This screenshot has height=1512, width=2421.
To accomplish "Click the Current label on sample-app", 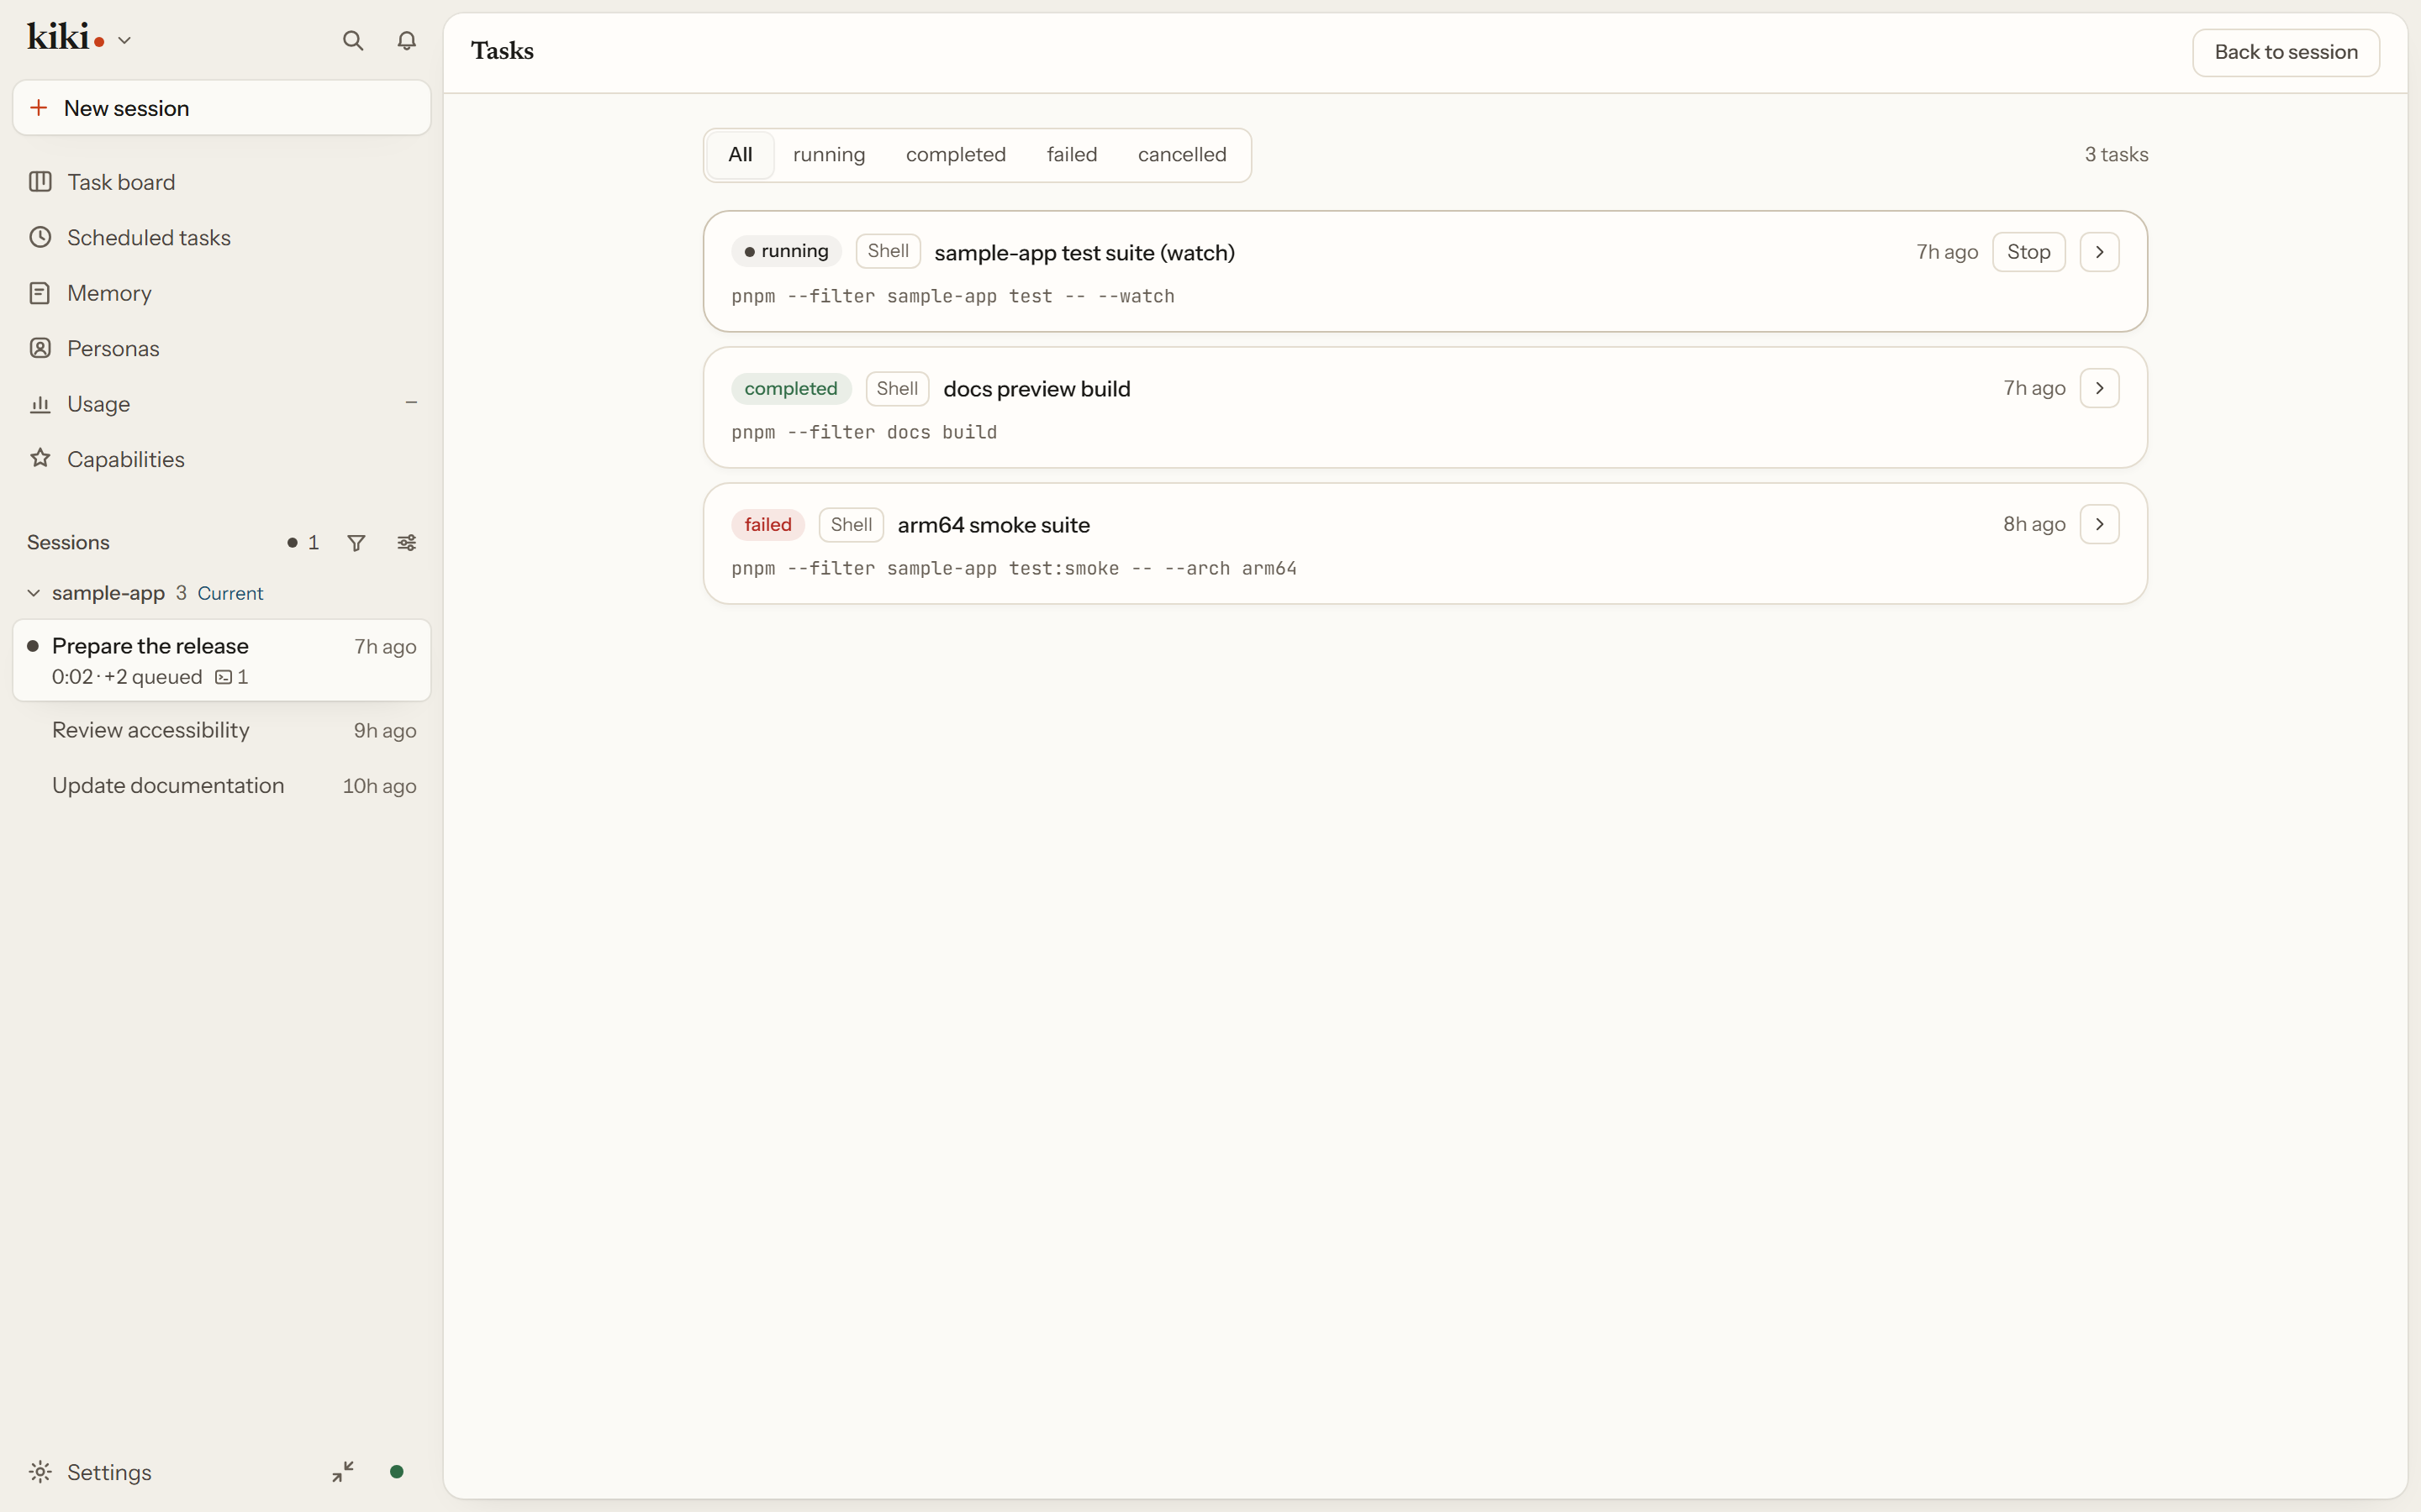I will [x=230, y=594].
